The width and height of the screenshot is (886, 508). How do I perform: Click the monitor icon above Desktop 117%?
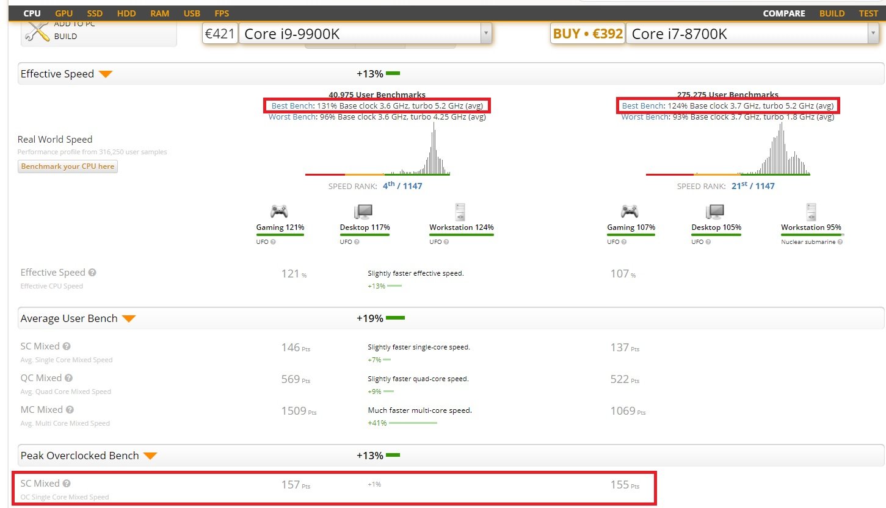pos(363,212)
